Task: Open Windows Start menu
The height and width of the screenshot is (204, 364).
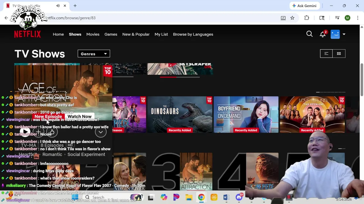Action: click(75, 197)
